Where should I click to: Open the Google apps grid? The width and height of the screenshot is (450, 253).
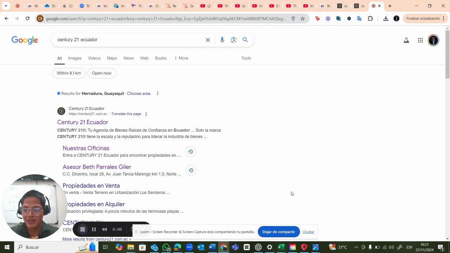click(x=420, y=40)
